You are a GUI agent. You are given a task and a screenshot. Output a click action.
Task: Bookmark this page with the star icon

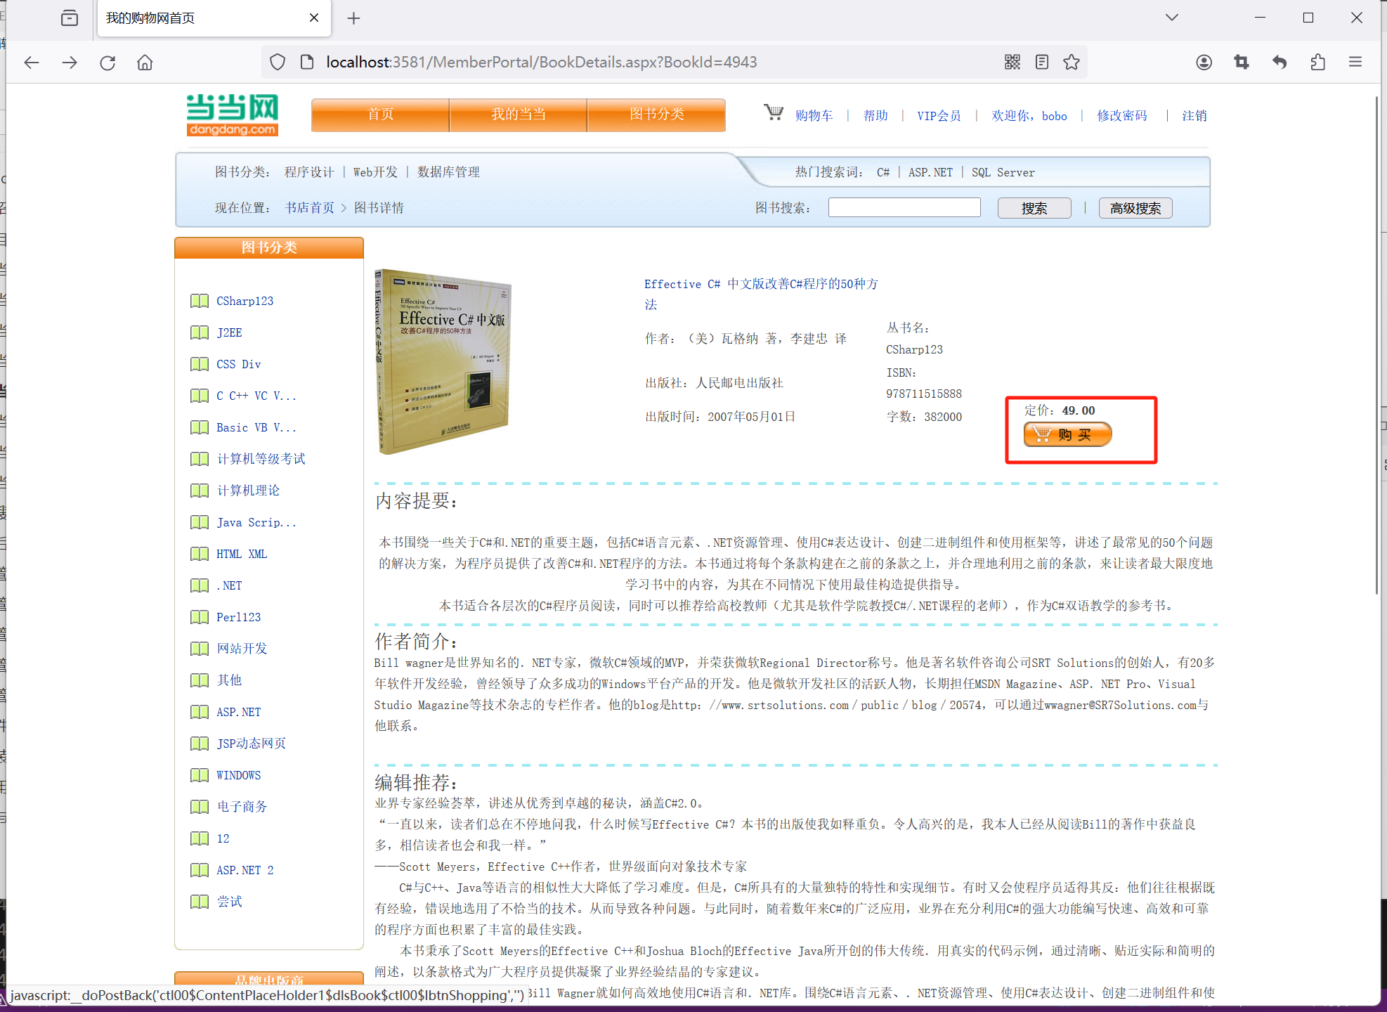(1072, 62)
